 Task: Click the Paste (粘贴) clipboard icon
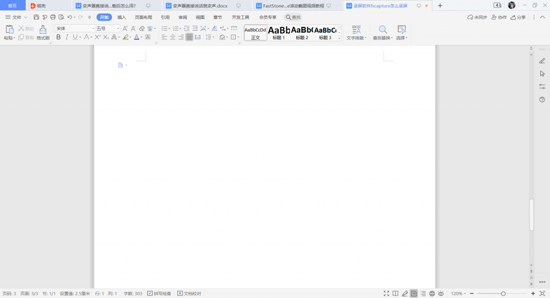click(9, 30)
